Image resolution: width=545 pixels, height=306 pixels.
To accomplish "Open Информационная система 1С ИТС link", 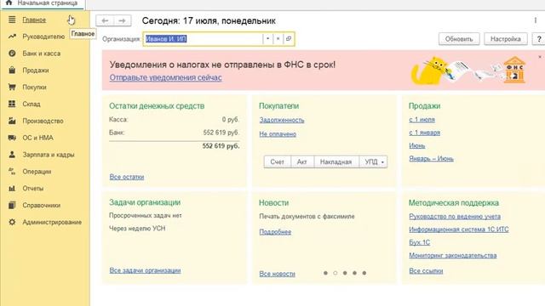I will pyautogui.click(x=459, y=229).
